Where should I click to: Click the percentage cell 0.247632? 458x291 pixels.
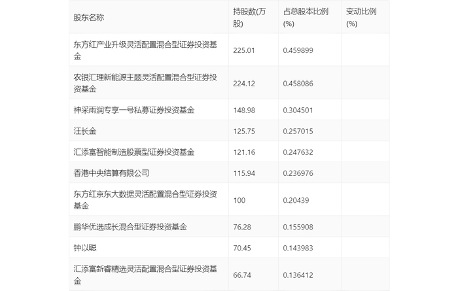298,152
